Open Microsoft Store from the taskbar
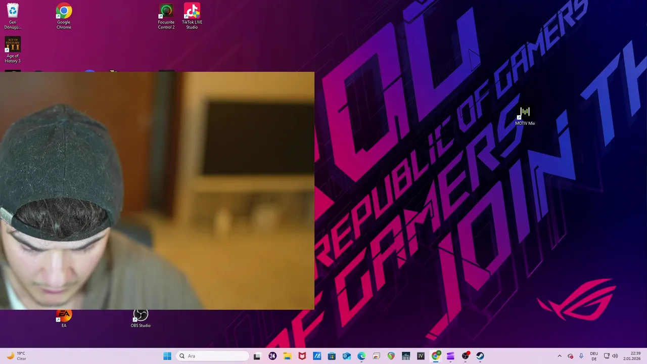 [x=332, y=356]
